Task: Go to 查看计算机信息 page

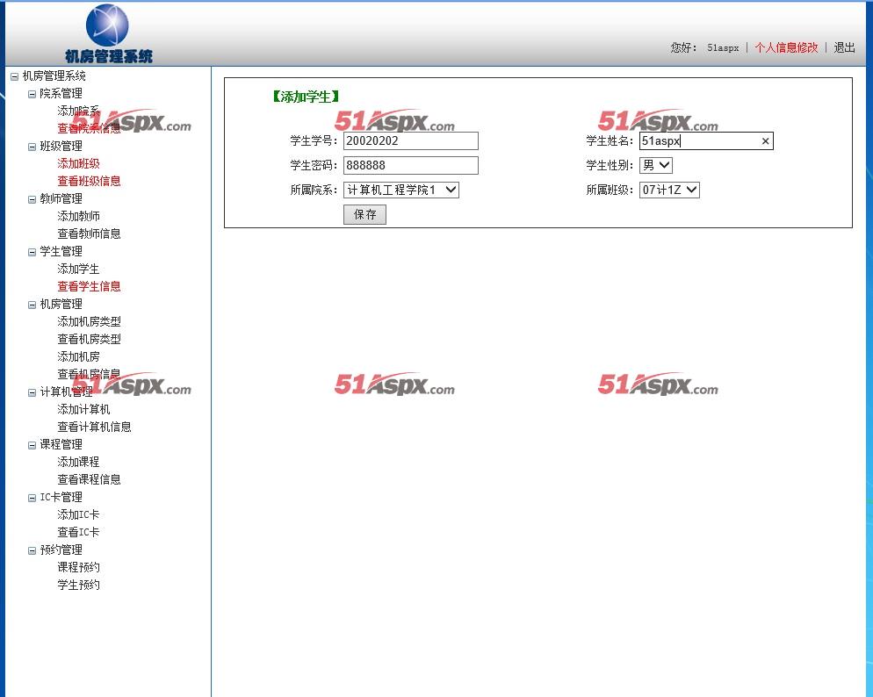Action: click(94, 427)
